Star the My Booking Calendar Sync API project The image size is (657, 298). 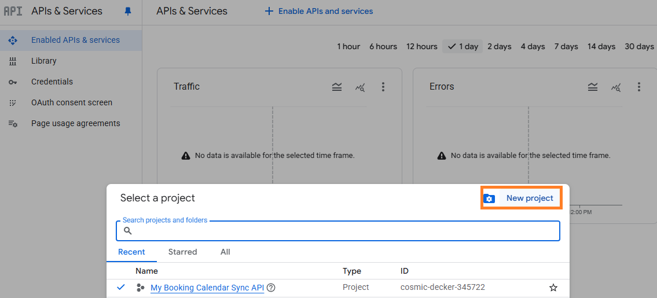pos(553,288)
